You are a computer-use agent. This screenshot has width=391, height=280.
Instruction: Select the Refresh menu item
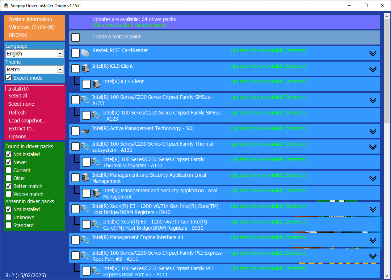(x=17, y=112)
